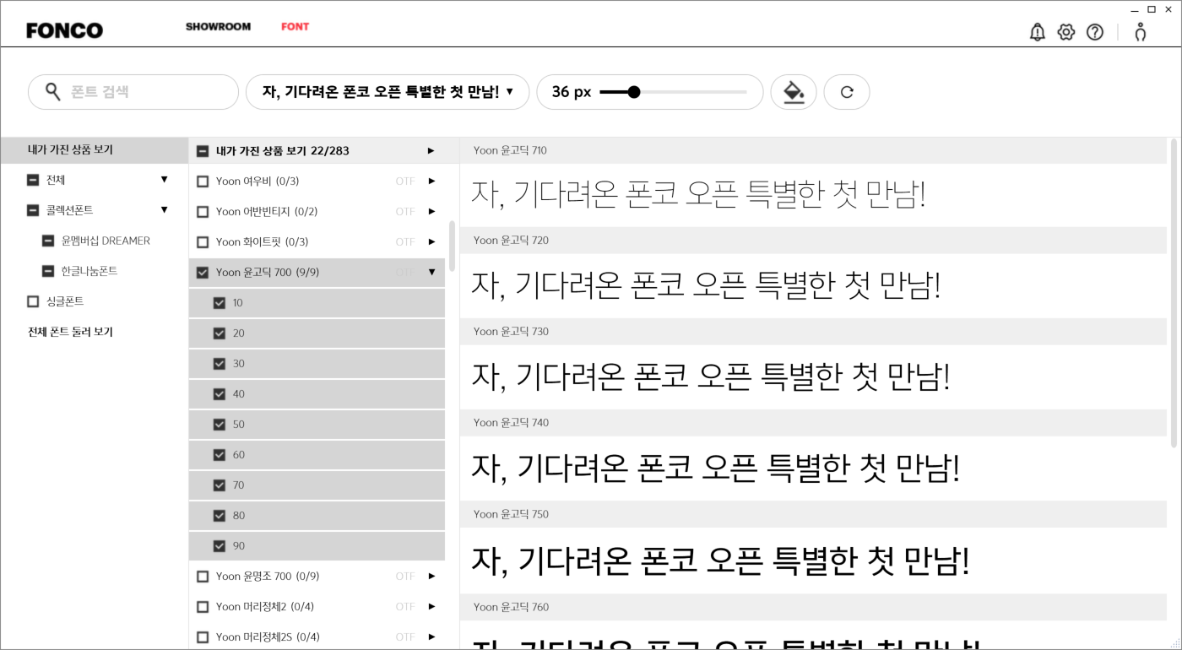
Task: Click the Yoon 윤고딕 720 header
Action: pyautogui.click(x=813, y=241)
